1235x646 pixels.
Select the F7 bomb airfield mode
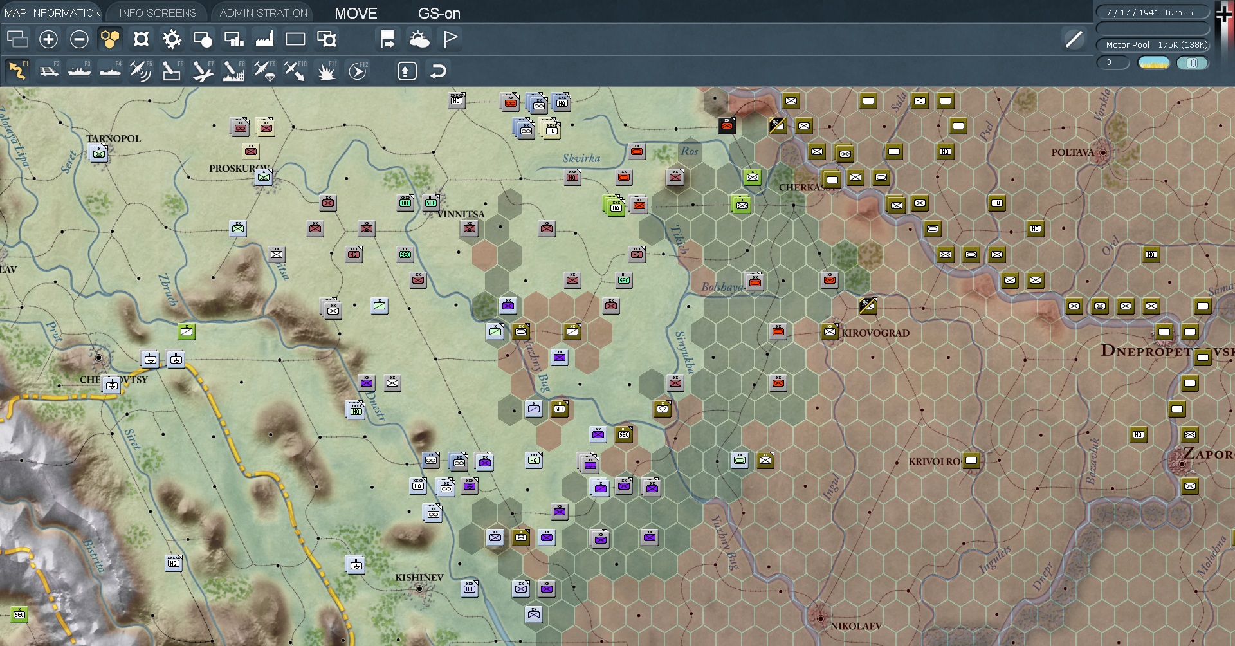click(203, 71)
